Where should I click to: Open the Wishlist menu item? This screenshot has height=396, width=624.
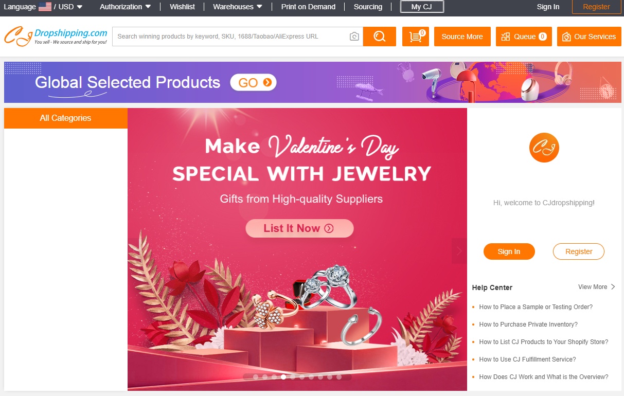pos(182,7)
